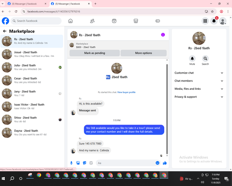The image size is (232, 186).
Task: Choose a GIF icon
Action: [91, 163]
